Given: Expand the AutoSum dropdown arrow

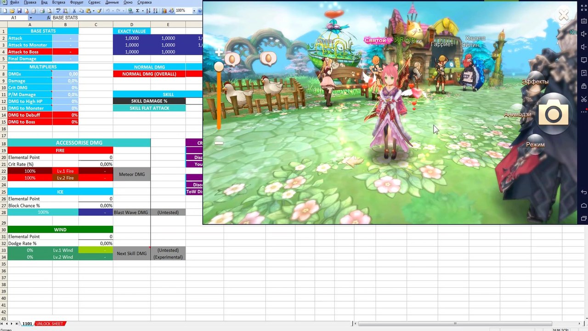Looking at the screenshot, I should (142, 11).
